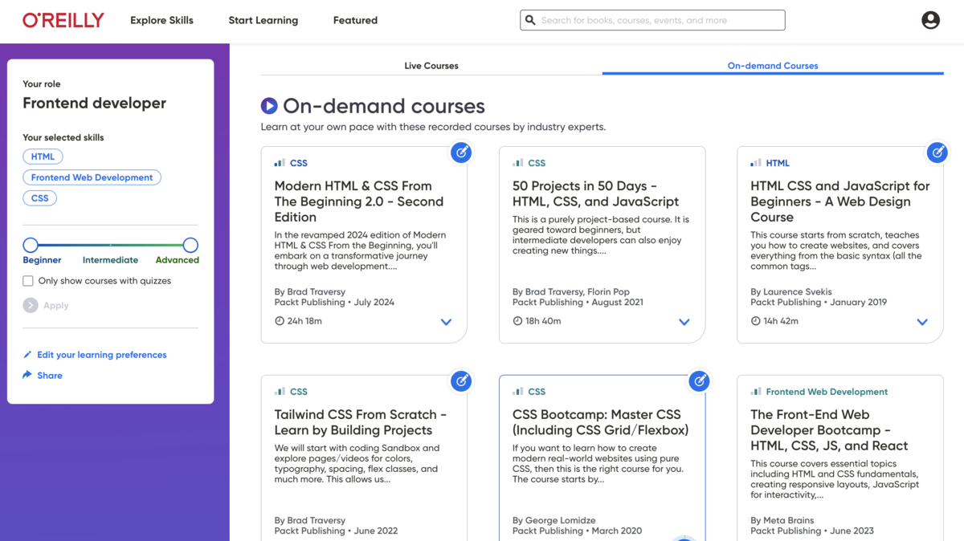Click badge icon on Modern HTML & CSS card
This screenshot has height=541, width=964.
coord(461,153)
